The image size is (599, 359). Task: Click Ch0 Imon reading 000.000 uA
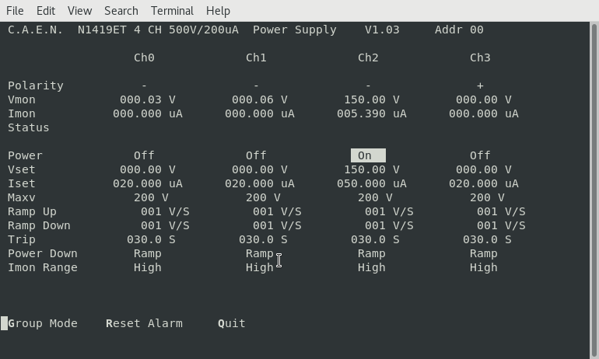148,113
